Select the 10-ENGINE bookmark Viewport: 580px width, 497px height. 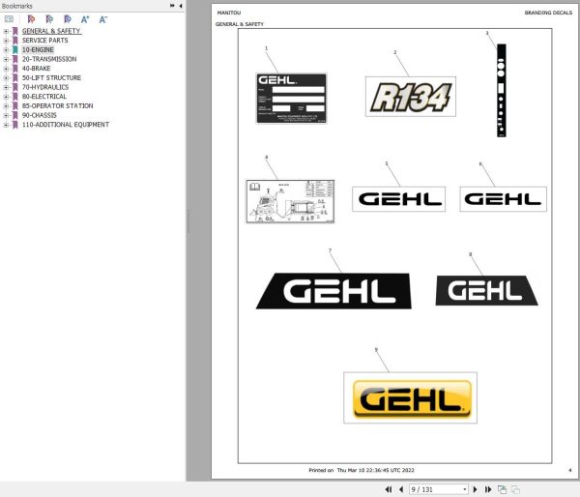(38, 49)
